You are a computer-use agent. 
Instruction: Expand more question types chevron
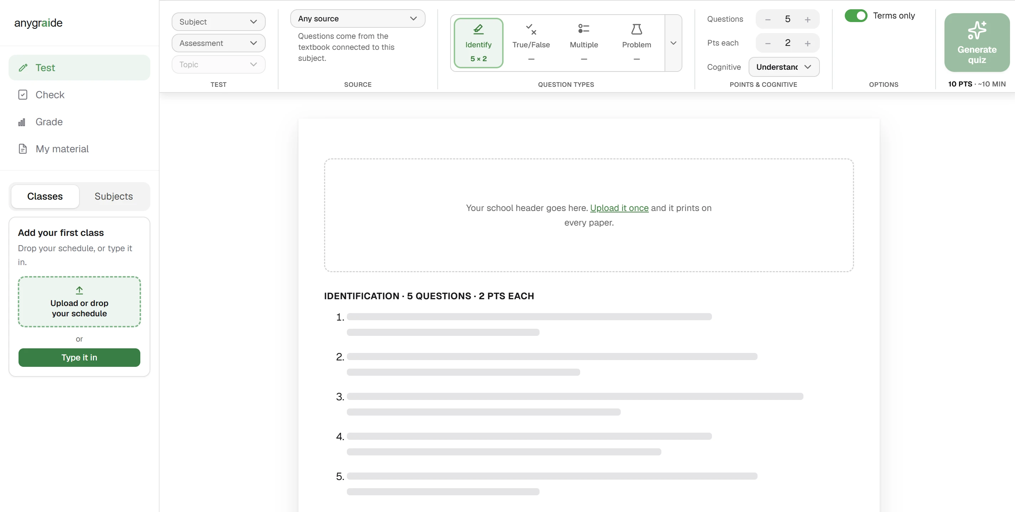click(673, 43)
